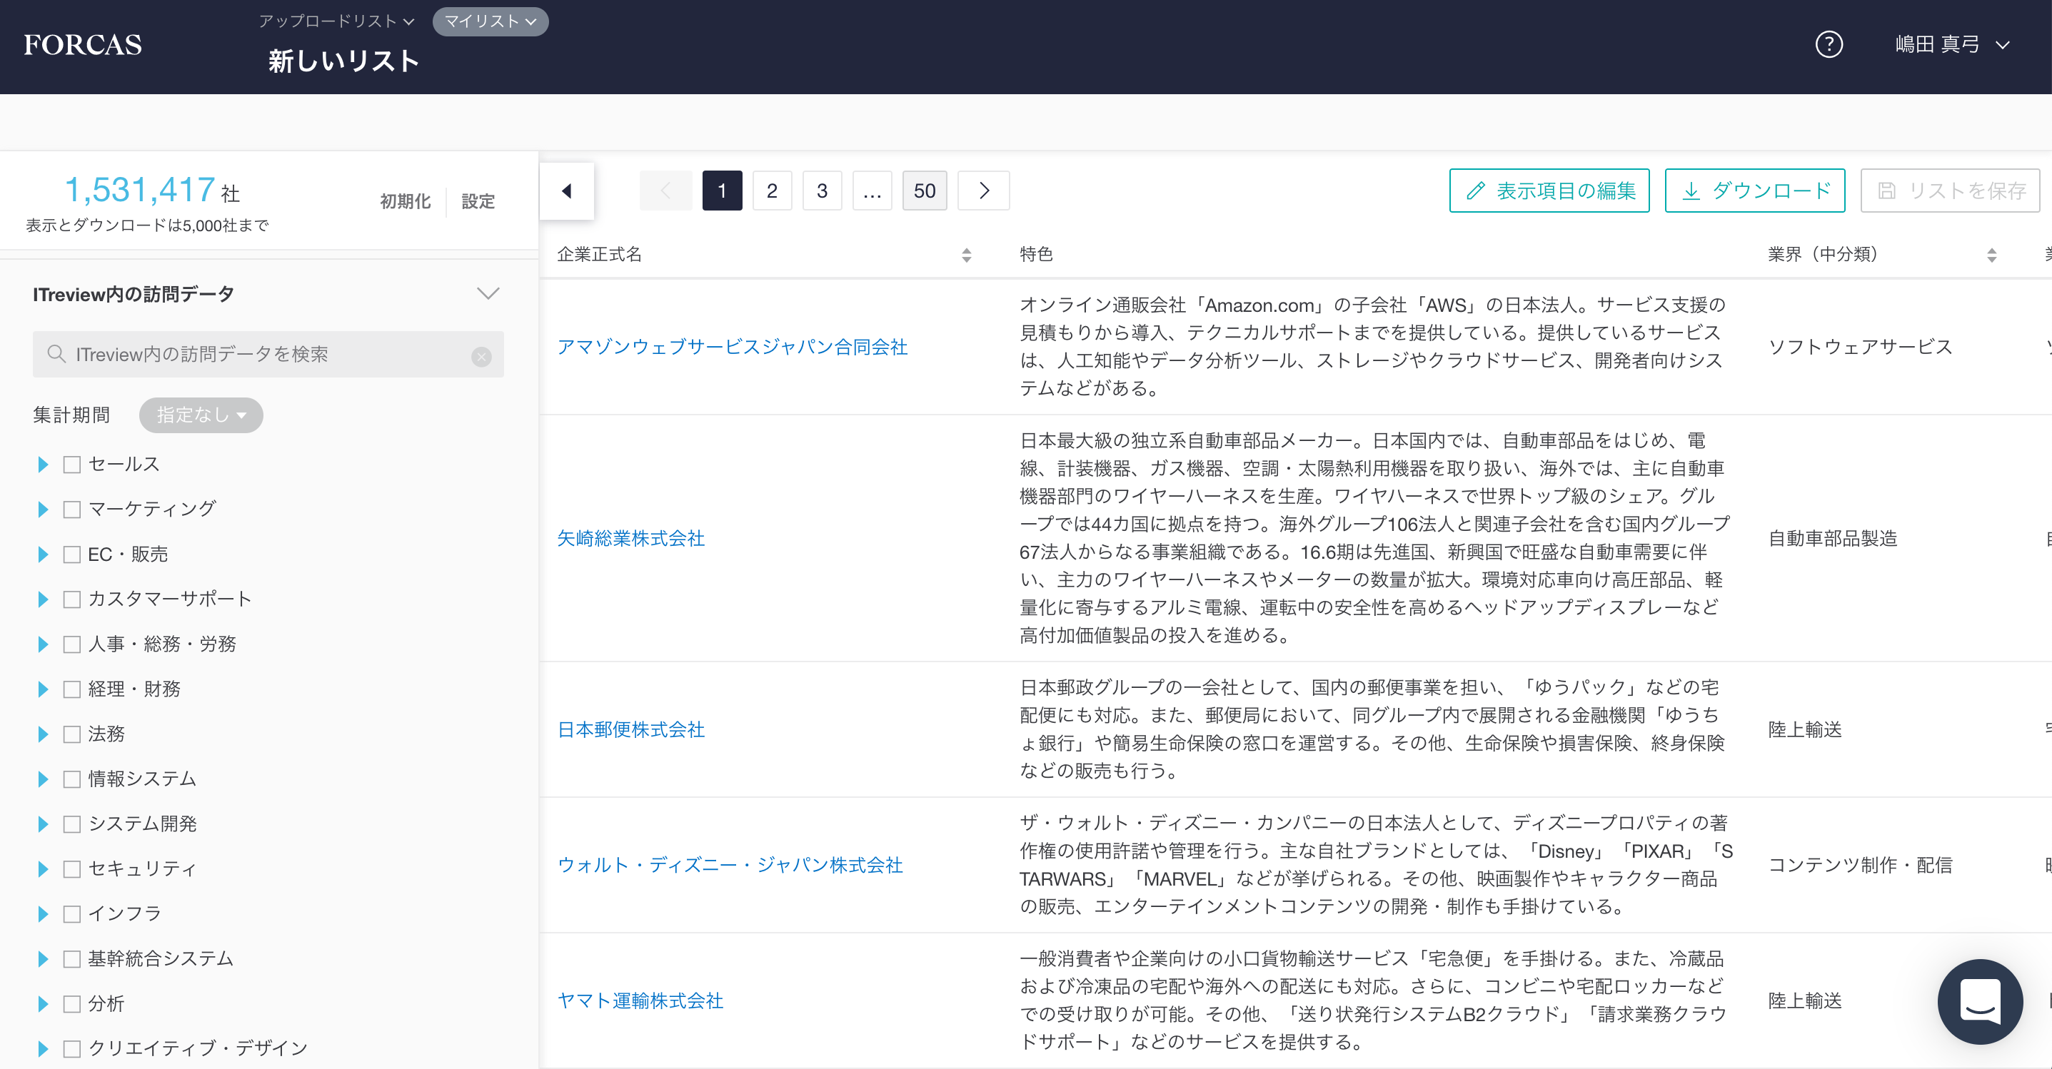The image size is (2052, 1069).
Task: Click the download icon on ダウンロード button
Action: coord(1692,191)
